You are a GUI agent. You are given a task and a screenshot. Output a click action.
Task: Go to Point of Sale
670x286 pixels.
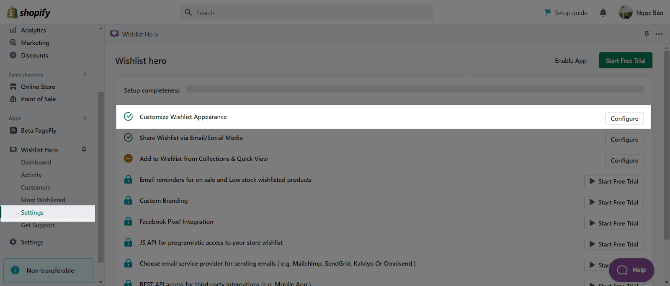click(x=38, y=99)
